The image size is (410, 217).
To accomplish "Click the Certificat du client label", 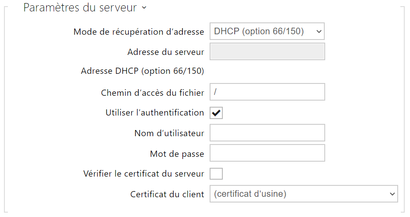I will (x=167, y=194).
